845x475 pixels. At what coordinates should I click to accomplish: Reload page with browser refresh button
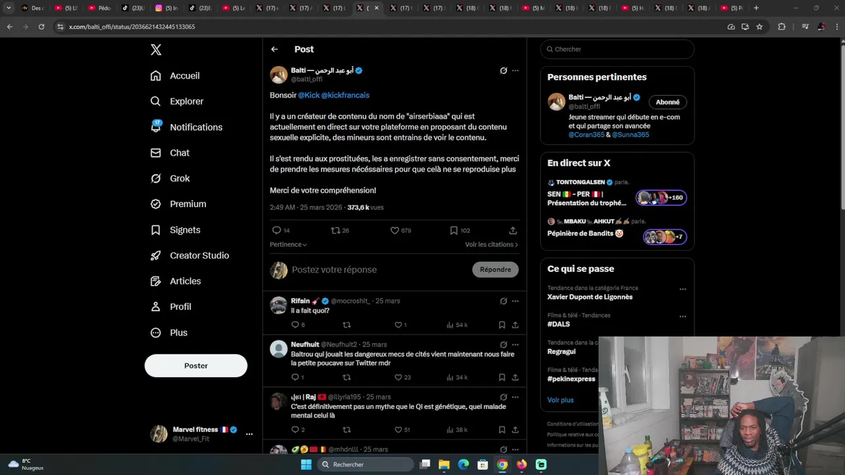click(41, 26)
